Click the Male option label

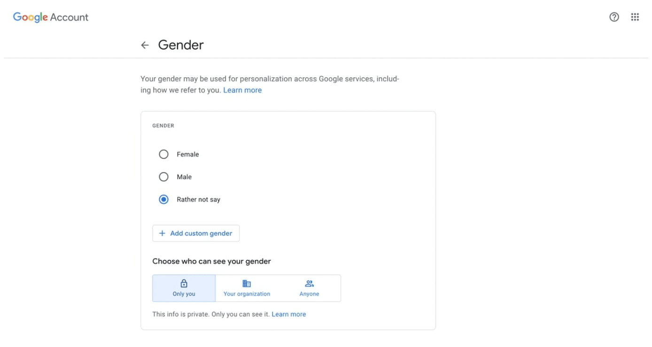click(184, 177)
